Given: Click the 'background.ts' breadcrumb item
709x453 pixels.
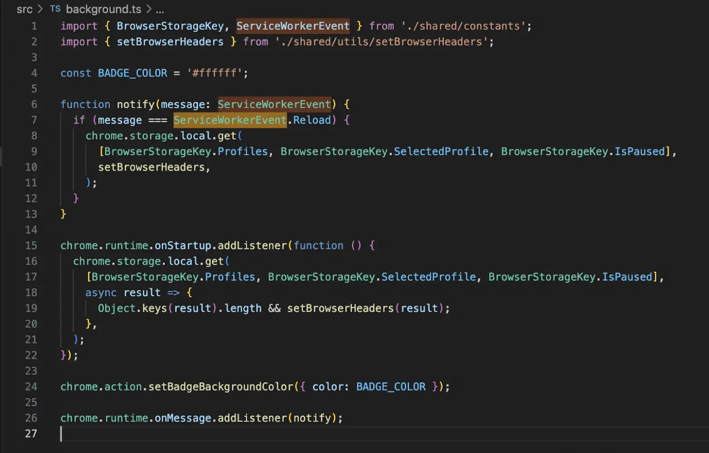Looking at the screenshot, I should (x=103, y=9).
